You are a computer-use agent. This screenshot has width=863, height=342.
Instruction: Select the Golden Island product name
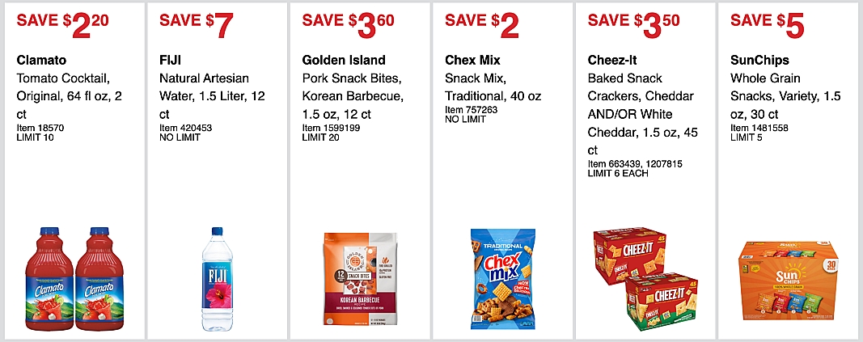click(x=344, y=60)
